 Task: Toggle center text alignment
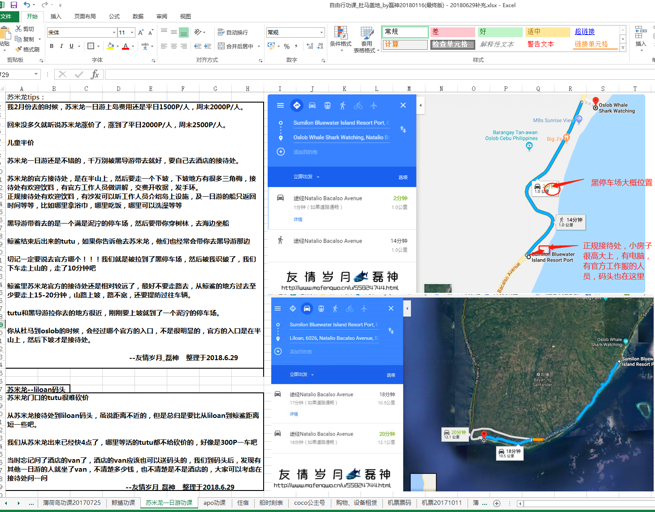point(174,46)
